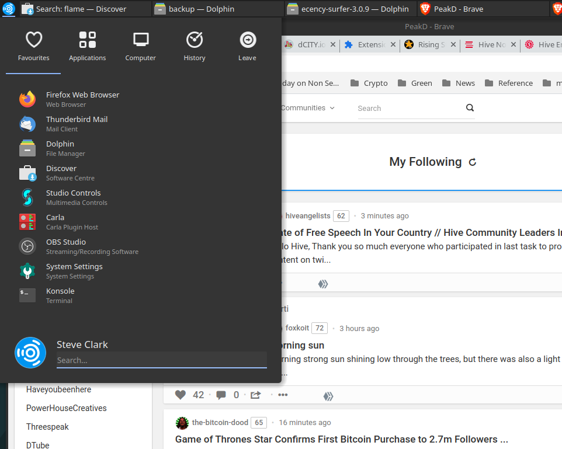The width and height of the screenshot is (562, 449).
Task: Open more options on foxkoit post
Action: pyautogui.click(x=283, y=395)
